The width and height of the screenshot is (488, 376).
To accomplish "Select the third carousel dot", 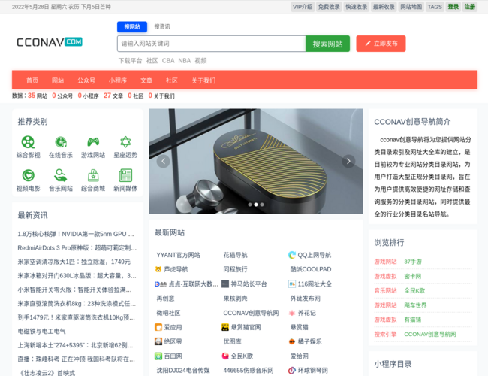I will click(x=262, y=205).
